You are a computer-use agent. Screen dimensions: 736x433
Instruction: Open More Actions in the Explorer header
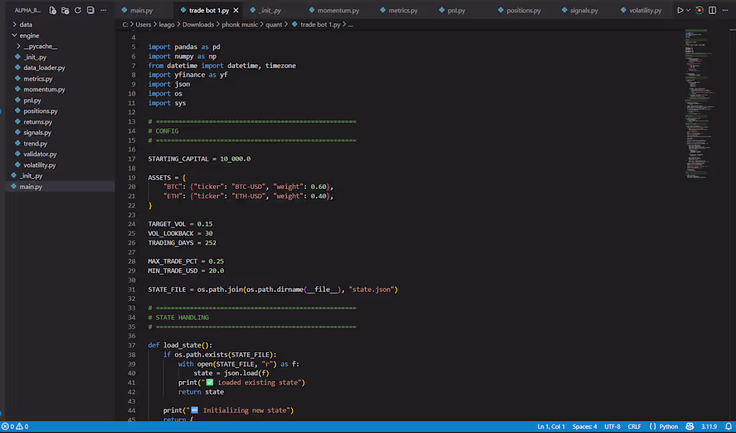[102, 10]
